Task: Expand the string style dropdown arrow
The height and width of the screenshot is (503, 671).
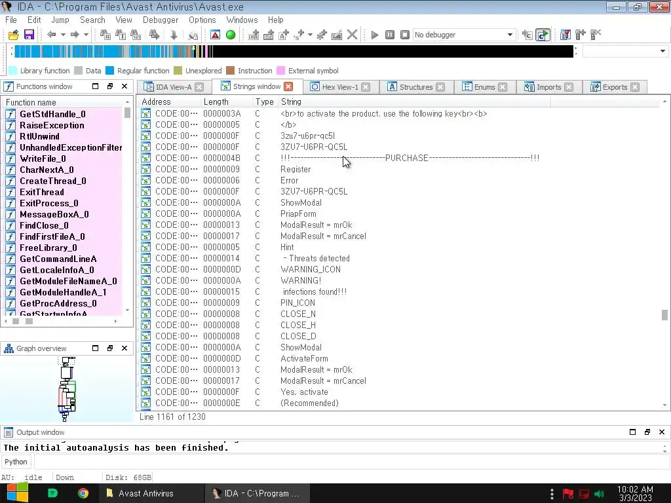Action: (310, 35)
